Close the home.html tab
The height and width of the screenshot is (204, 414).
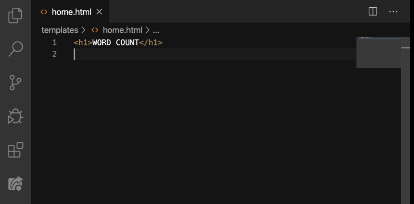[x=99, y=12]
